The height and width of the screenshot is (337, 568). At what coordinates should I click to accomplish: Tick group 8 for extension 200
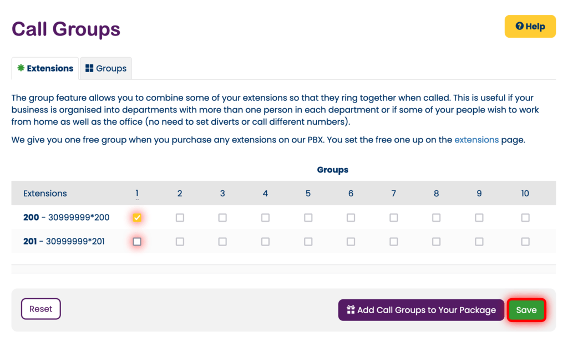[436, 218]
